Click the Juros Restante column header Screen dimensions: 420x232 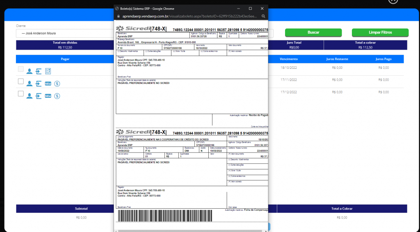click(337, 59)
